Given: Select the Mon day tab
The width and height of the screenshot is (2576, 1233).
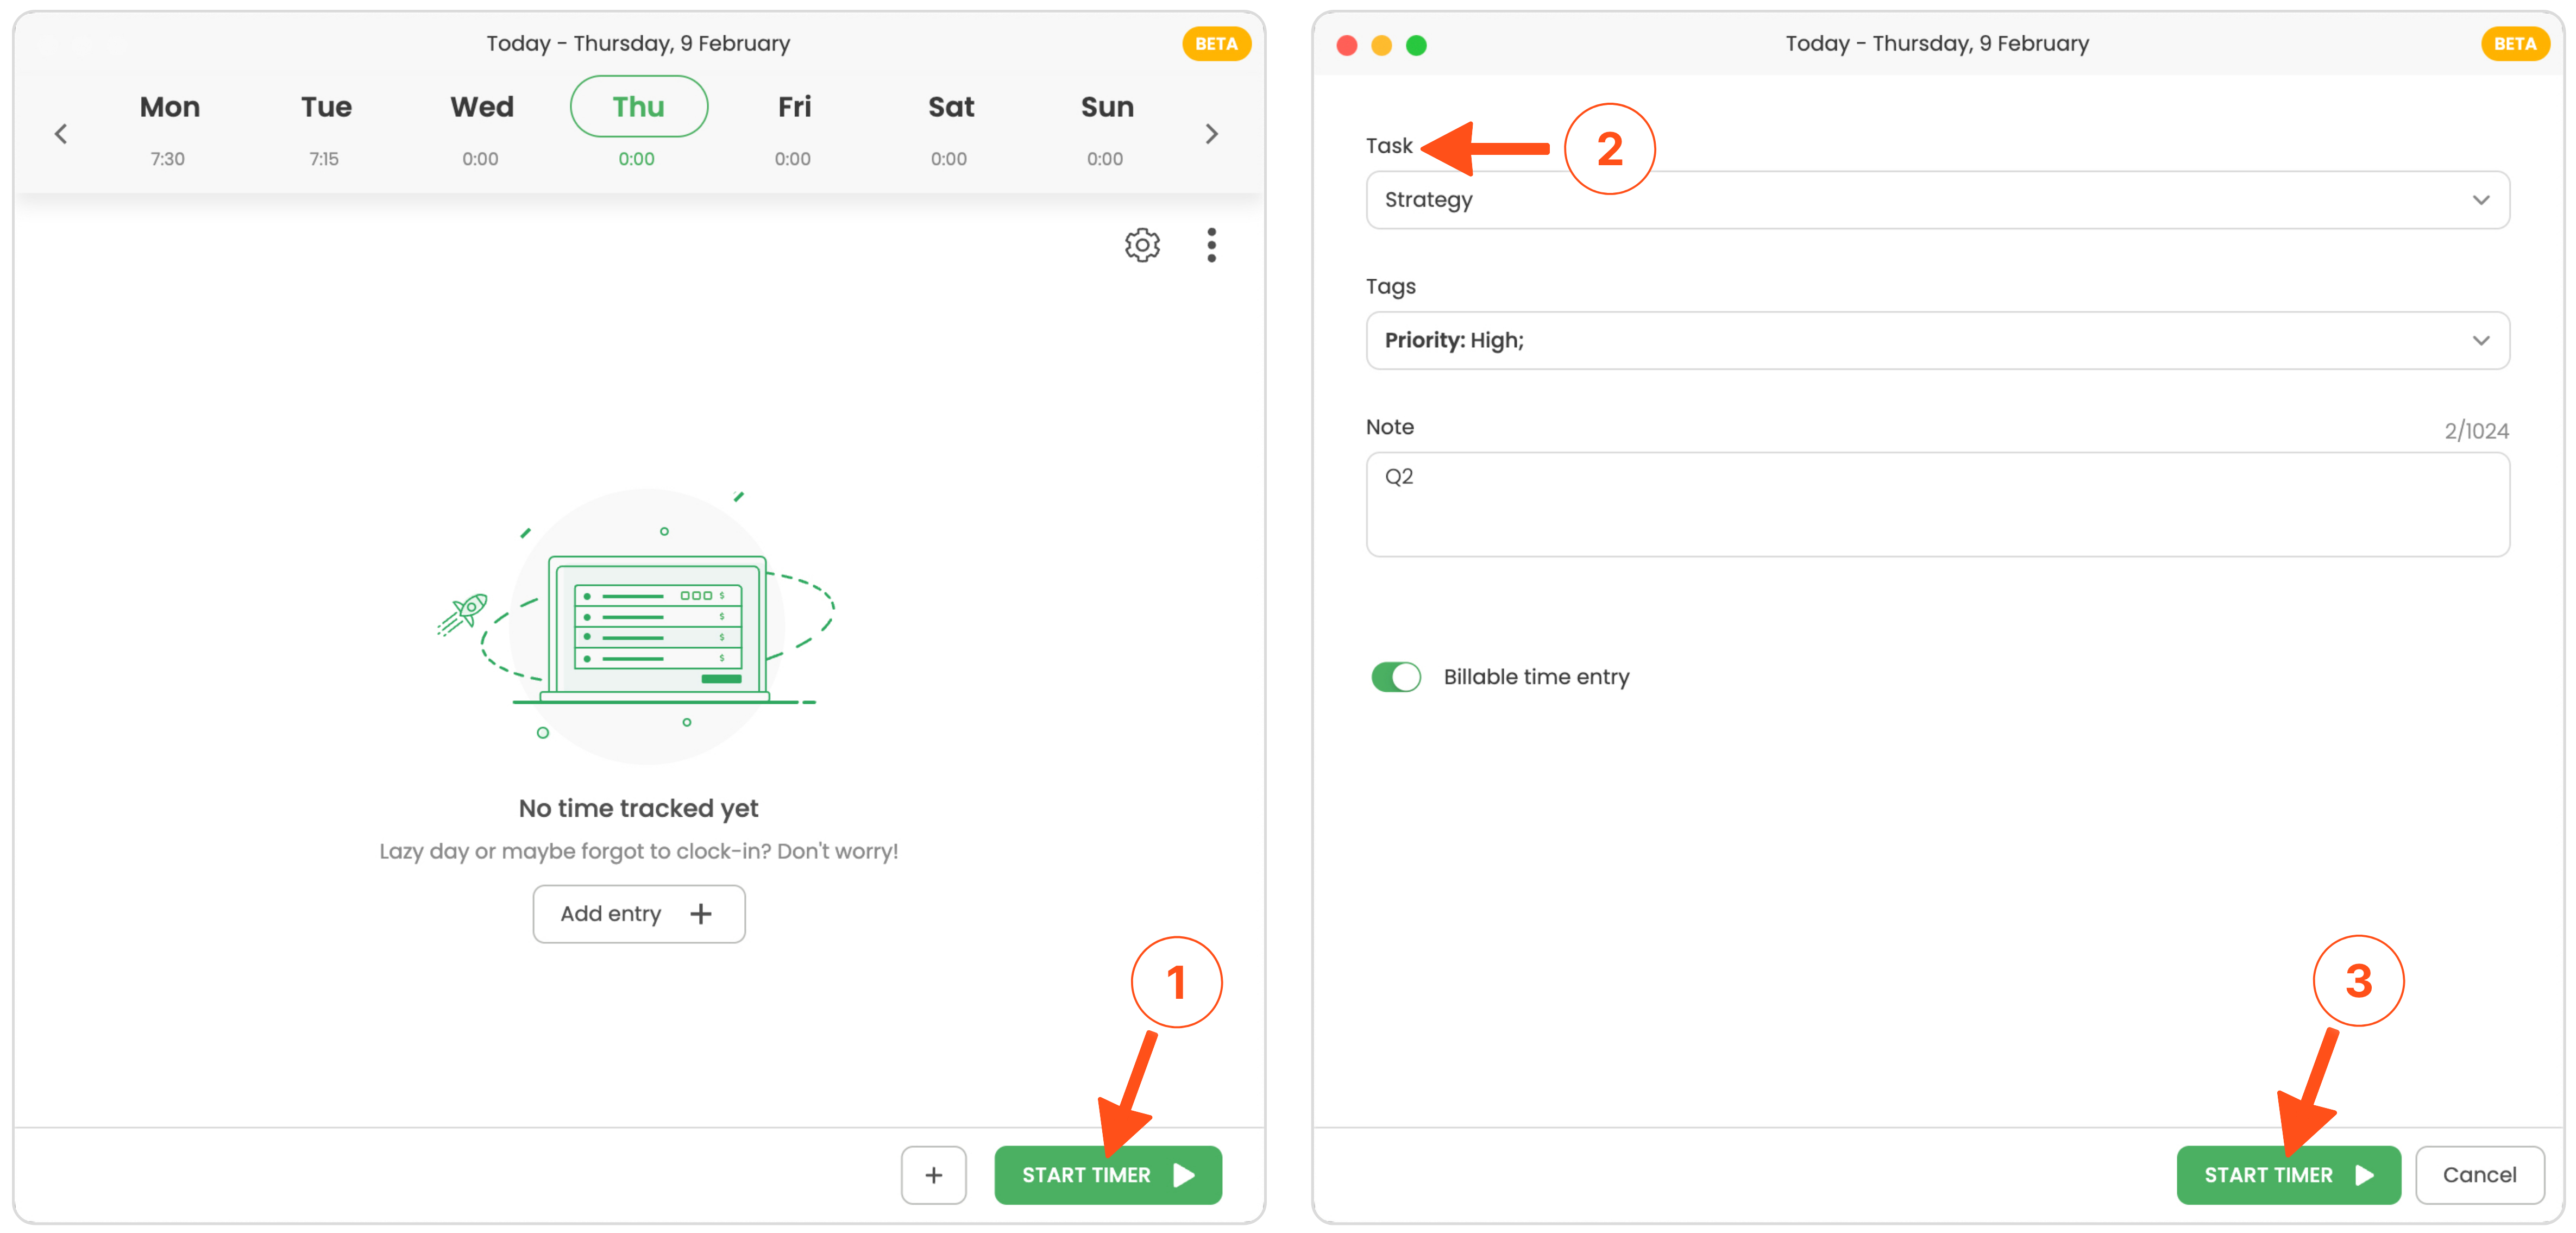Looking at the screenshot, I should 169,107.
